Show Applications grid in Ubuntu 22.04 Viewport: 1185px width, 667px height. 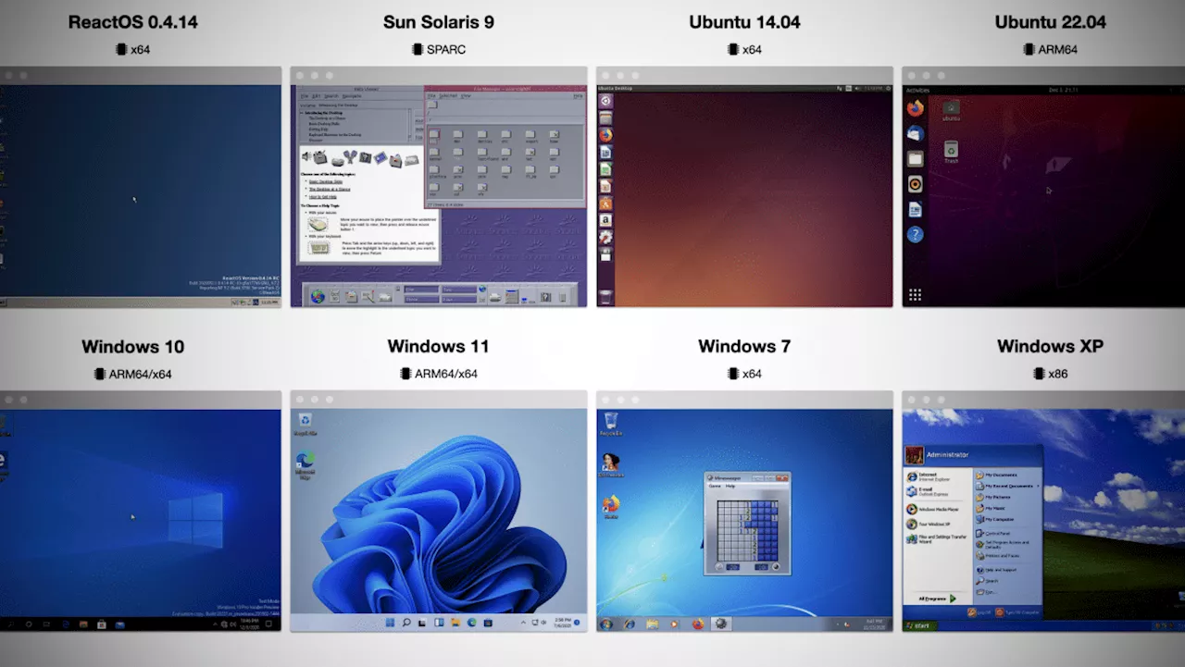[916, 294]
